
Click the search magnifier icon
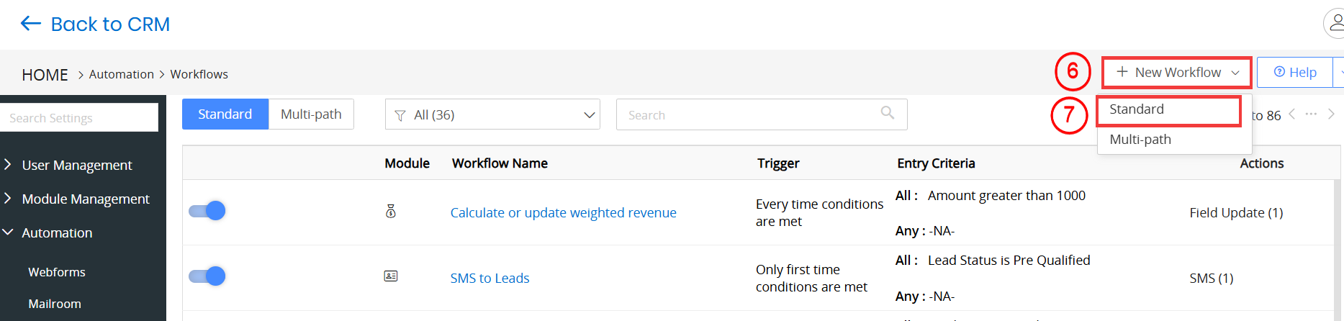888,113
